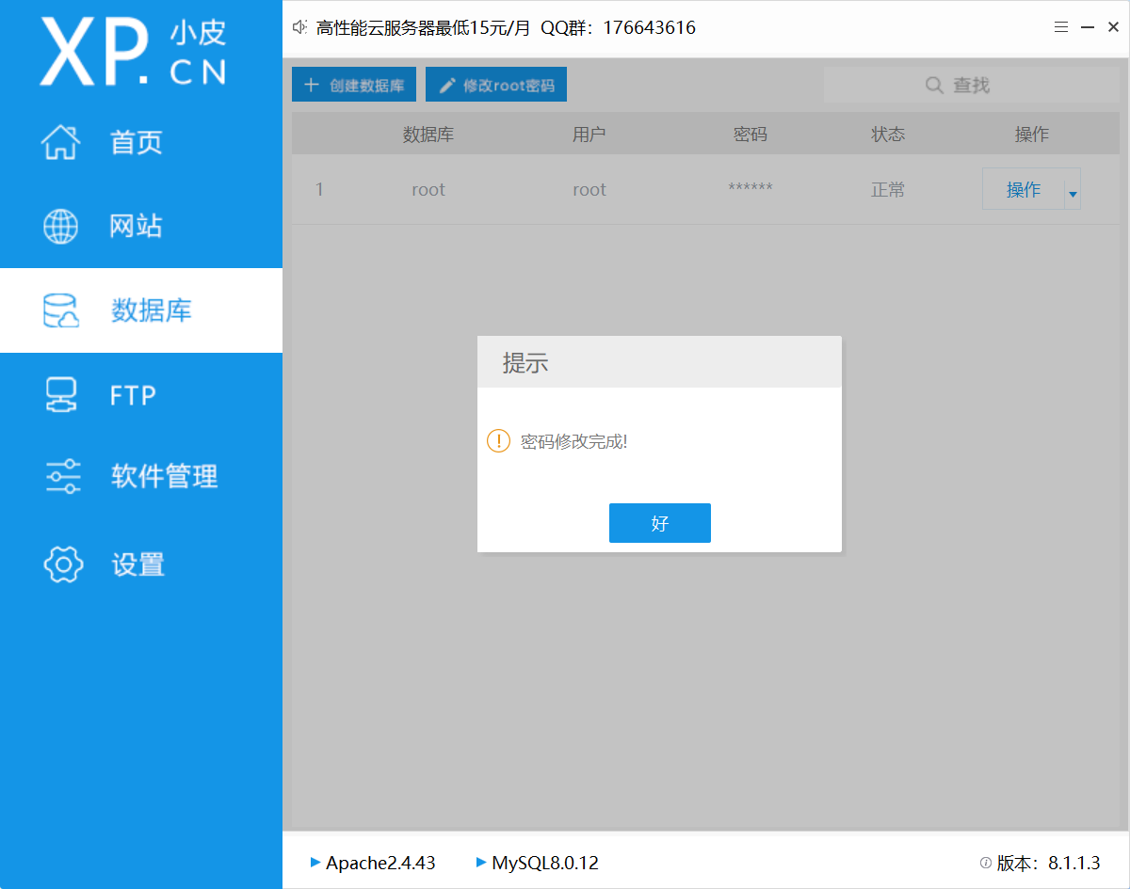1130x889 pixels.
Task: Open the hamburger menu icon in title bar
Action: click(1061, 28)
